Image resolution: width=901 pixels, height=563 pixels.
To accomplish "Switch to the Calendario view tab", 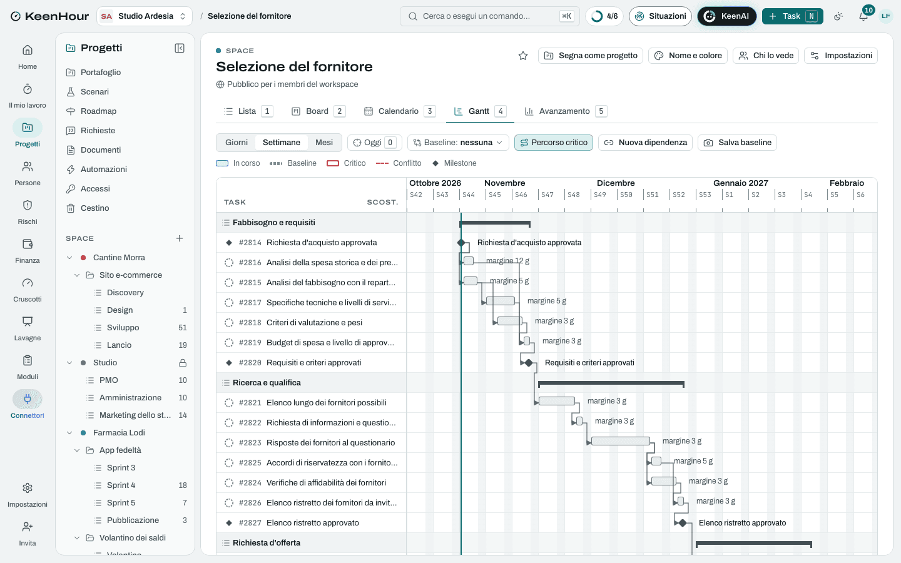I will [x=399, y=111].
